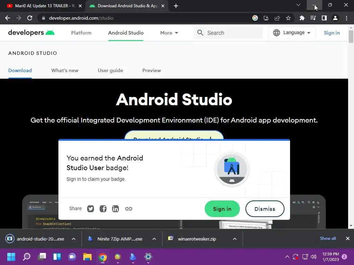
Task: Click the page vertical scrollbar thumb
Action: tap(351, 36)
